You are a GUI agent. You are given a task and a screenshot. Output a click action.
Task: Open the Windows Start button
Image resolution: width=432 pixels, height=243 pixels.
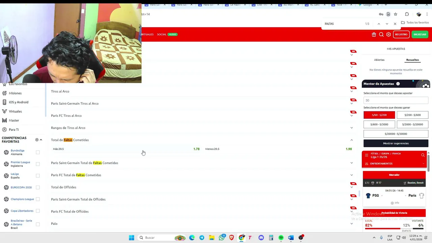pos(131,238)
